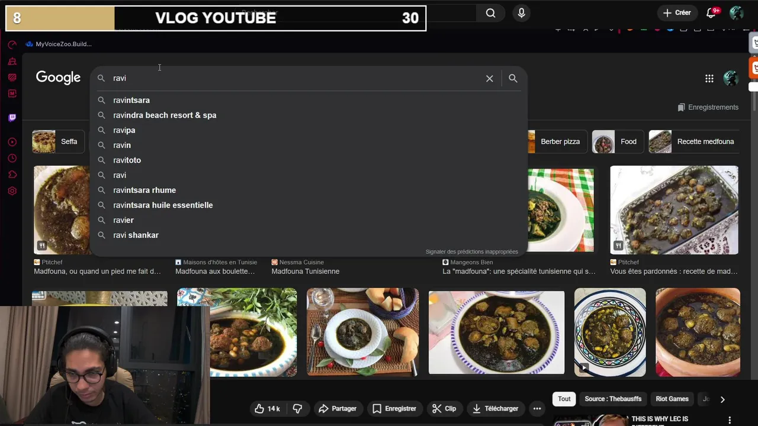
Task: Advance chips with right arrow
Action: (722, 399)
